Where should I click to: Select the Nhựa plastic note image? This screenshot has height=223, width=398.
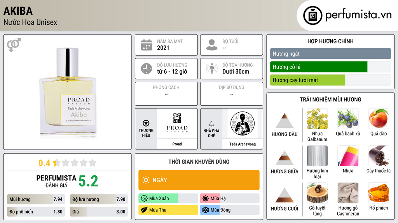coord(348,156)
